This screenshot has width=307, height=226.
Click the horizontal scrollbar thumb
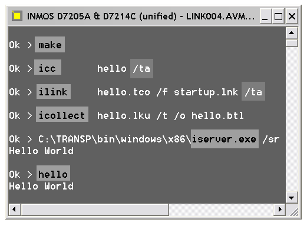95,210
